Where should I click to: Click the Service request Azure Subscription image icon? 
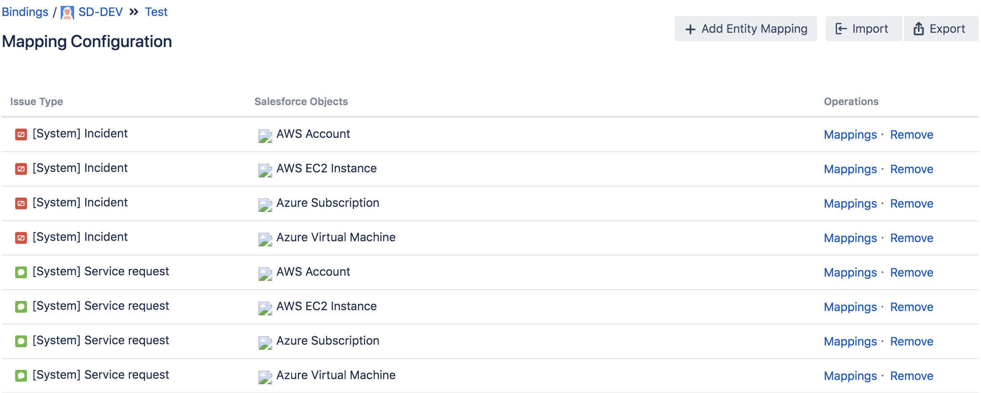click(x=265, y=343)
